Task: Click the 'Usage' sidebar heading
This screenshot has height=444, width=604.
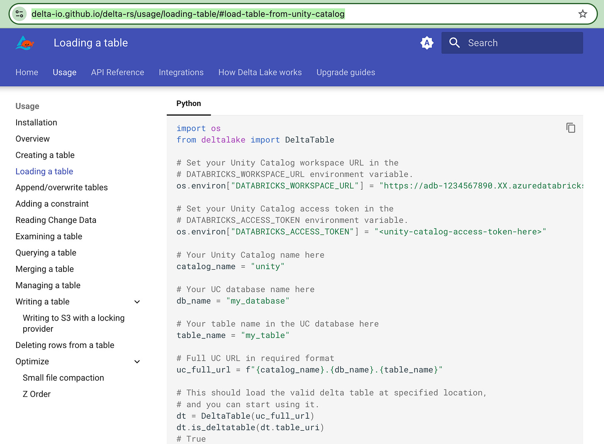Action: (27, 106)
